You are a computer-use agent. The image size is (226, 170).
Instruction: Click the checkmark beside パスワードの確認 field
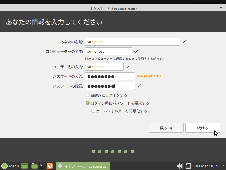point(139,86)
